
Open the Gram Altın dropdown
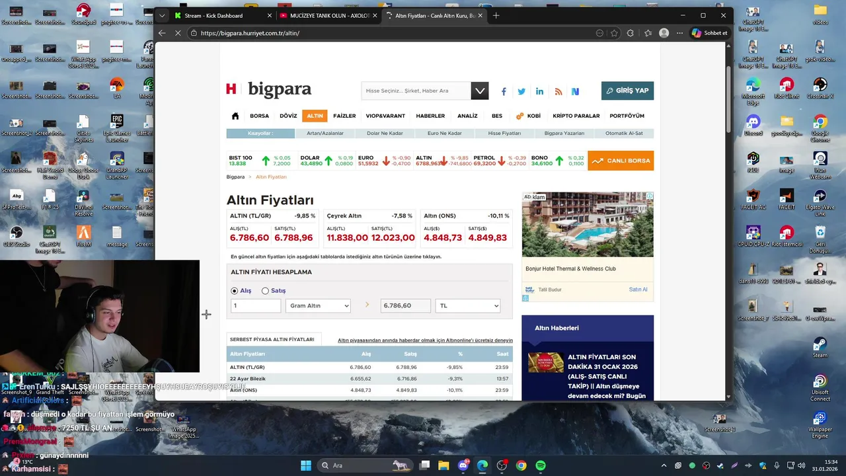pos(318,305)
